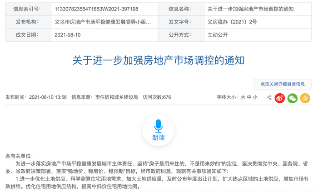The width and height of the screenshot is (318, 191).
Task: Click 主动公开 disclosure method value
Action: (218, 35)
